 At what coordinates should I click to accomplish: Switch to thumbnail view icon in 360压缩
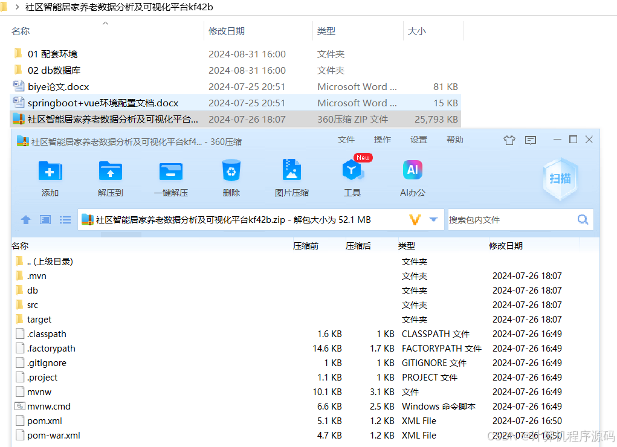pyautogui.click(x=45, y=219)
